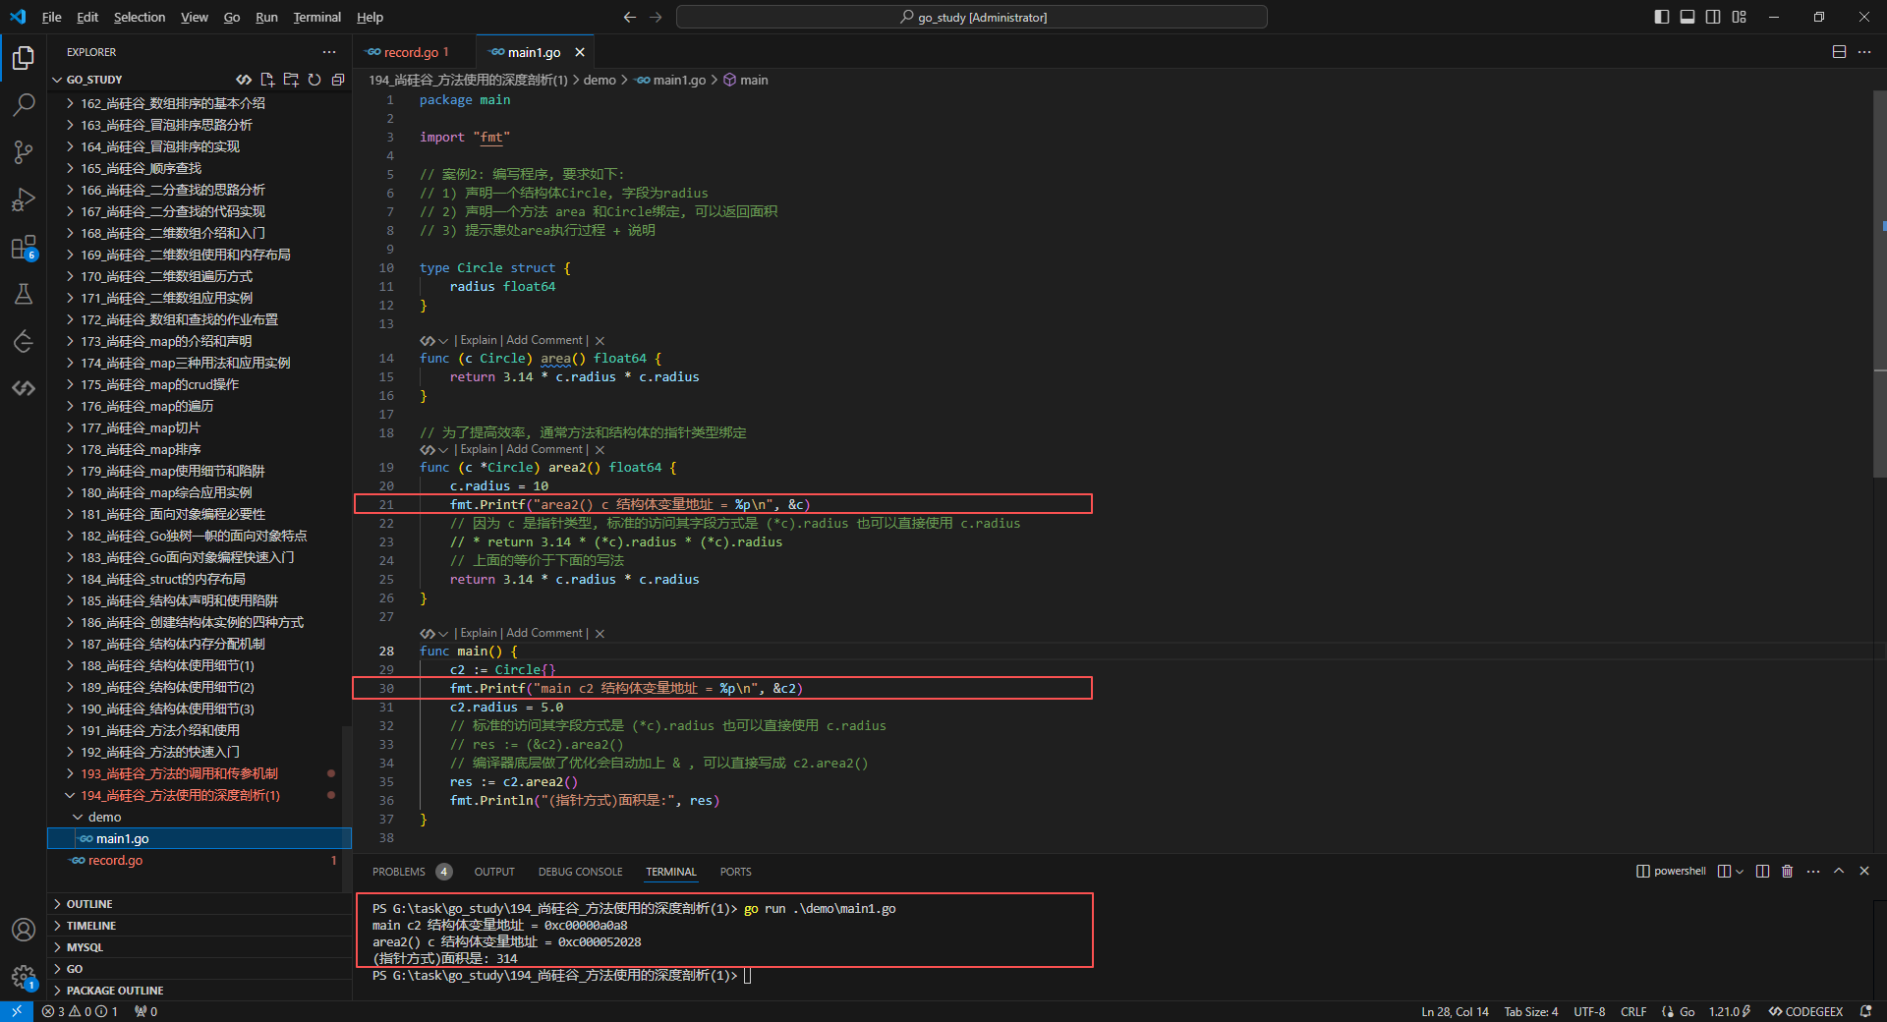This screenshot has height=1022, width=1887.
Task: Open the Testing flask view
Action: pos(24,294)
